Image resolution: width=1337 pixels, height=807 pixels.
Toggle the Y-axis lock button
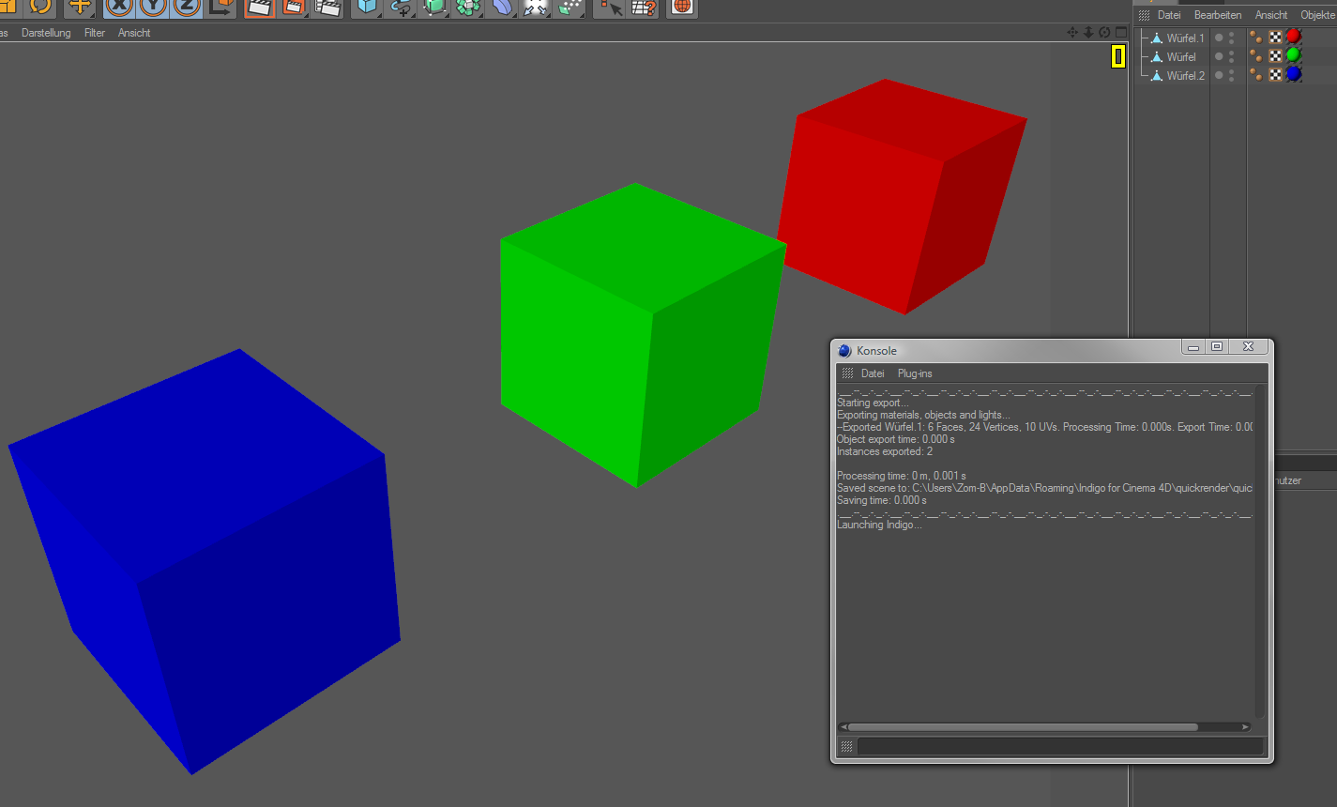click(154, 7)
